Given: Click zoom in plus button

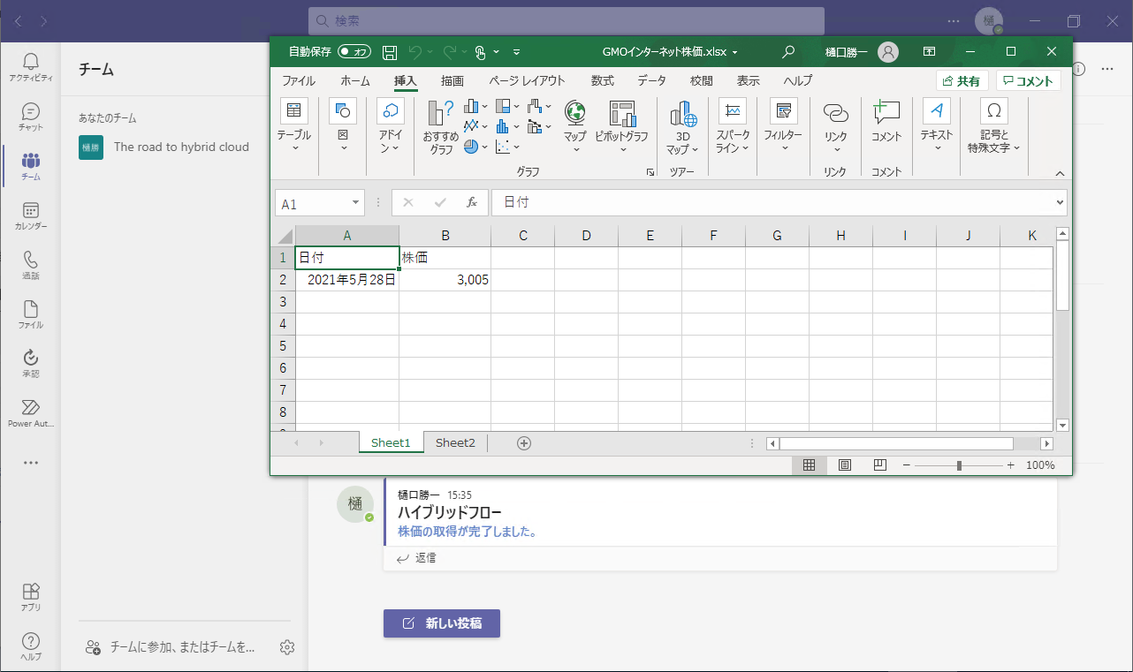Looking at the screenshot, I should (x=1011, y=465).
